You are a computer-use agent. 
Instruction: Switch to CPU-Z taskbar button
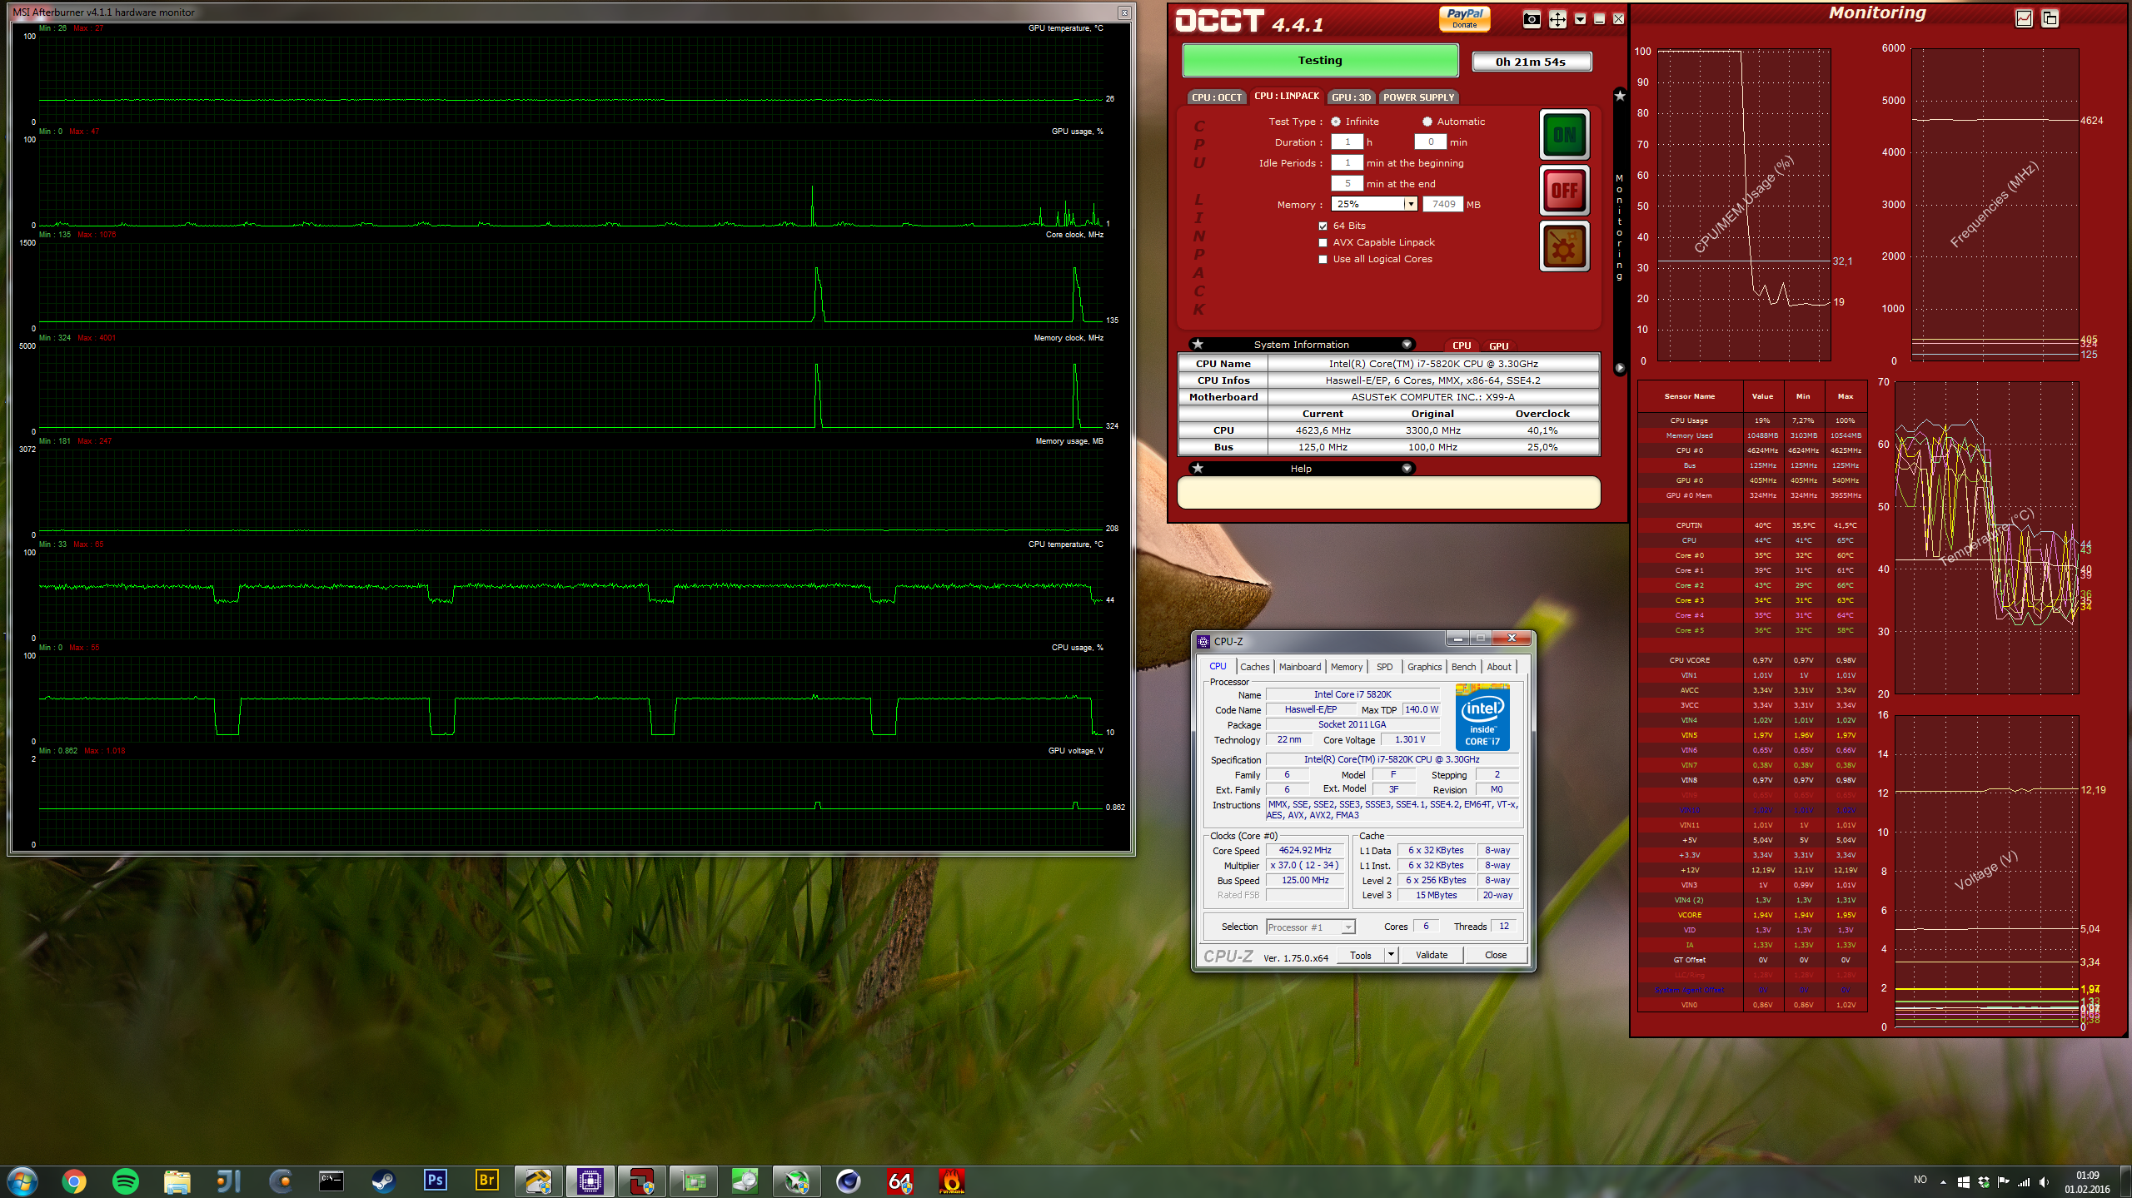coord(590,1181)
